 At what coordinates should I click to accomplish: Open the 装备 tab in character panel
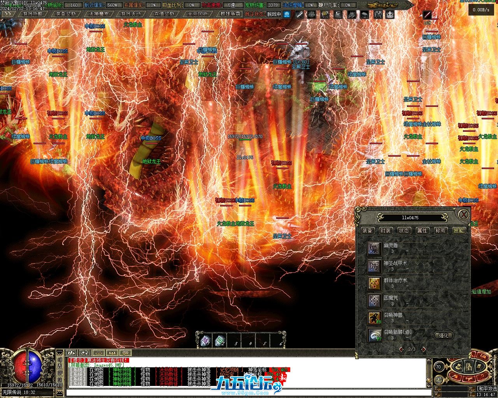tap(367, 230)
